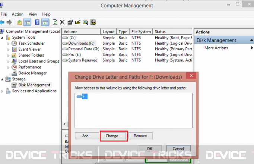This screenshot has width=254, height=164.
Task: Click the Device Manager icon
Action: click(x=14, y=73)
